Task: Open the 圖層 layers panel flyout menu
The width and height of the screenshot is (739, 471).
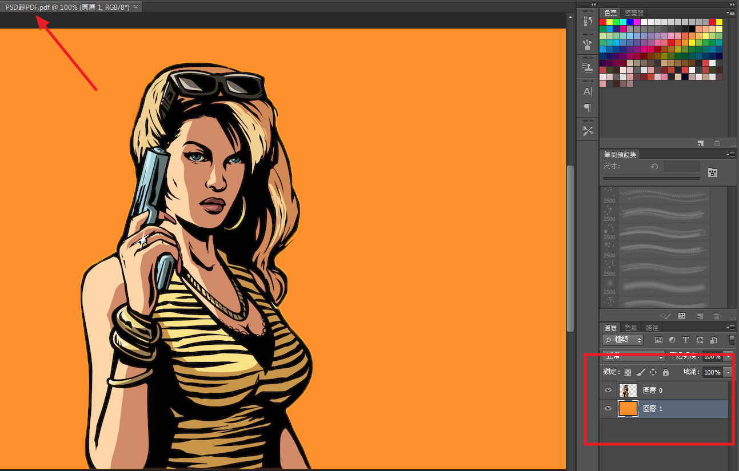Action: [730, 328]
